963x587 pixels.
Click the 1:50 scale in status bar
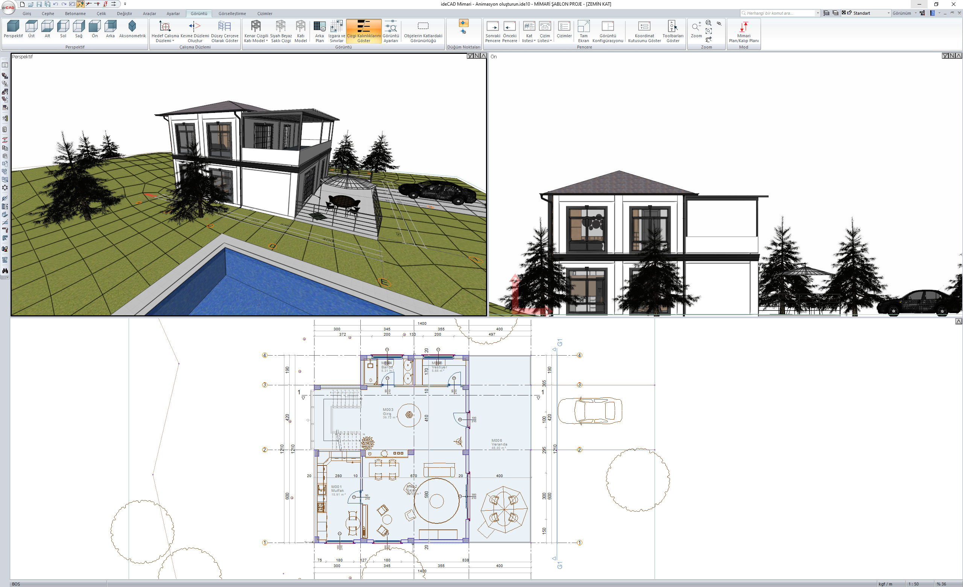point(913,584)
